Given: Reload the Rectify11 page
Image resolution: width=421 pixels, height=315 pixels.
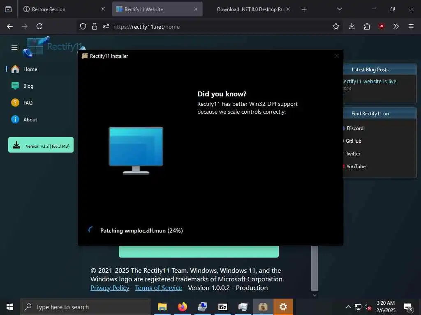Looking at the screenshot, I should tap(39, 26).
